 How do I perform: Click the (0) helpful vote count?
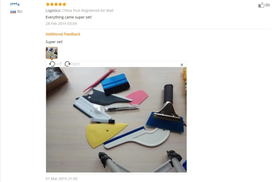(267, 5)
